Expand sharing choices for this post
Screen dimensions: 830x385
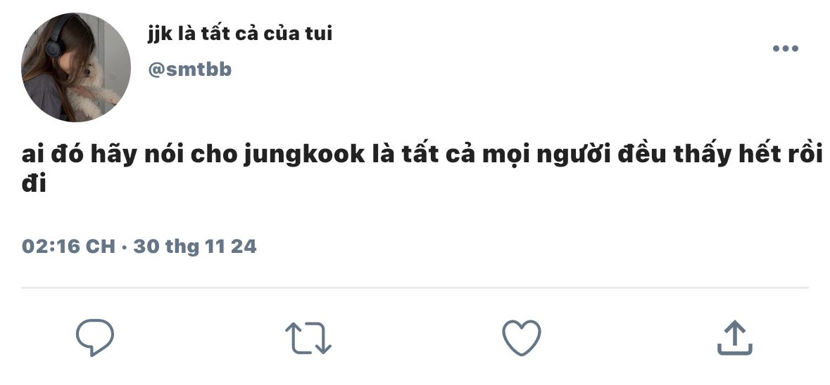tap(735, 337)
